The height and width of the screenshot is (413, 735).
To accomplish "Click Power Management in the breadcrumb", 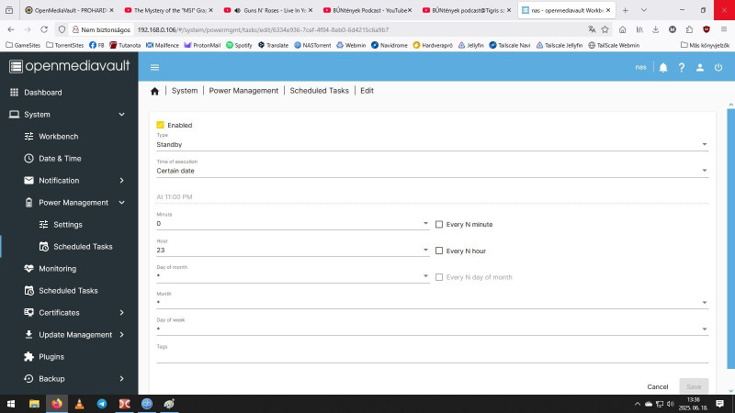I will coord(243,91).
